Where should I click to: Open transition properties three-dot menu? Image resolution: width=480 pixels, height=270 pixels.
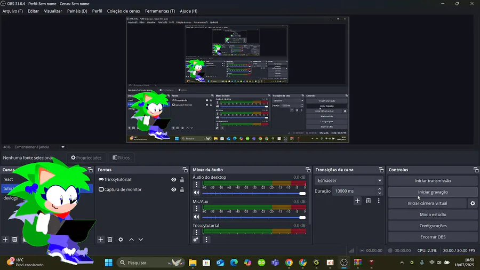[x=379, y=201]
